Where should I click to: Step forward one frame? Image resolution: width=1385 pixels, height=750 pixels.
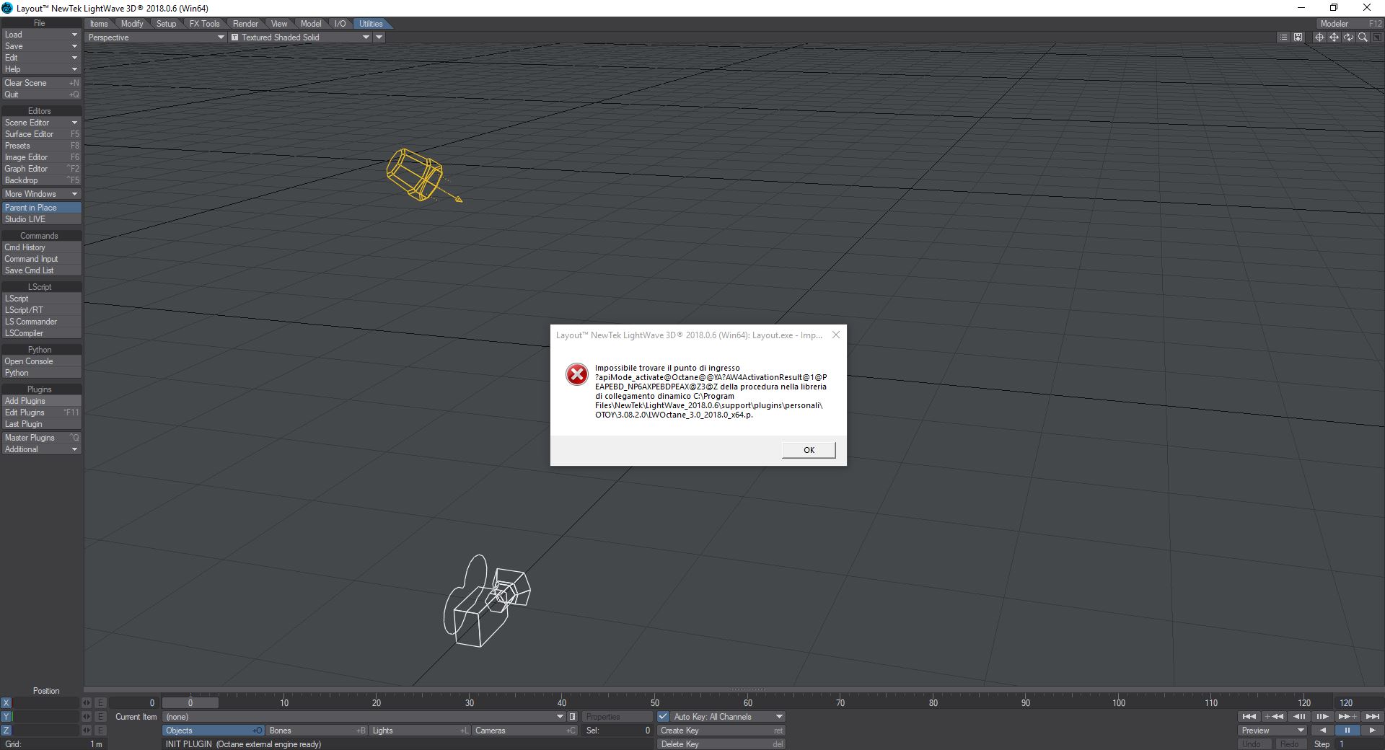pos(1322,717)
